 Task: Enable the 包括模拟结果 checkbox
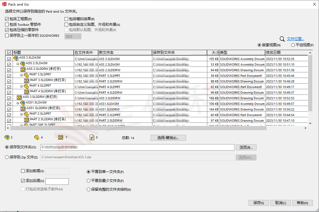(x=66, y=19)
